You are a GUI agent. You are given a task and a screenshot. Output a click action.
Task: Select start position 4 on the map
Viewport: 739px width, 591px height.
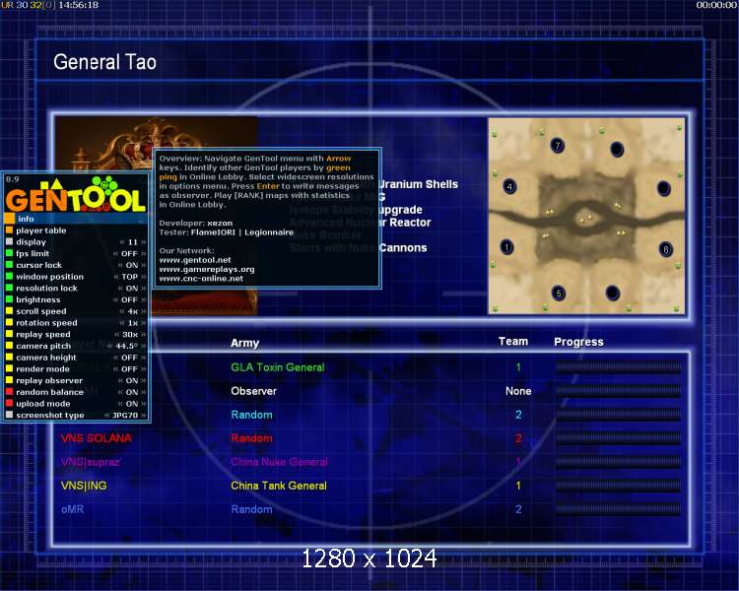pos(509,186)
